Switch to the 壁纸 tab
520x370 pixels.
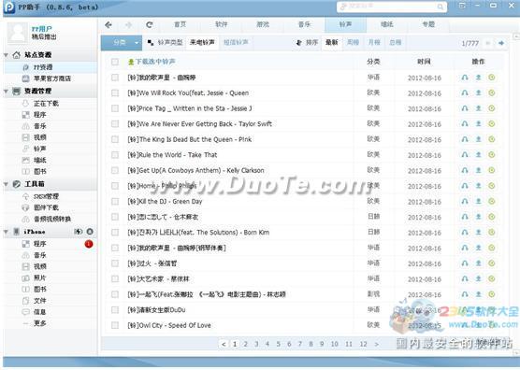click(386, 25)
